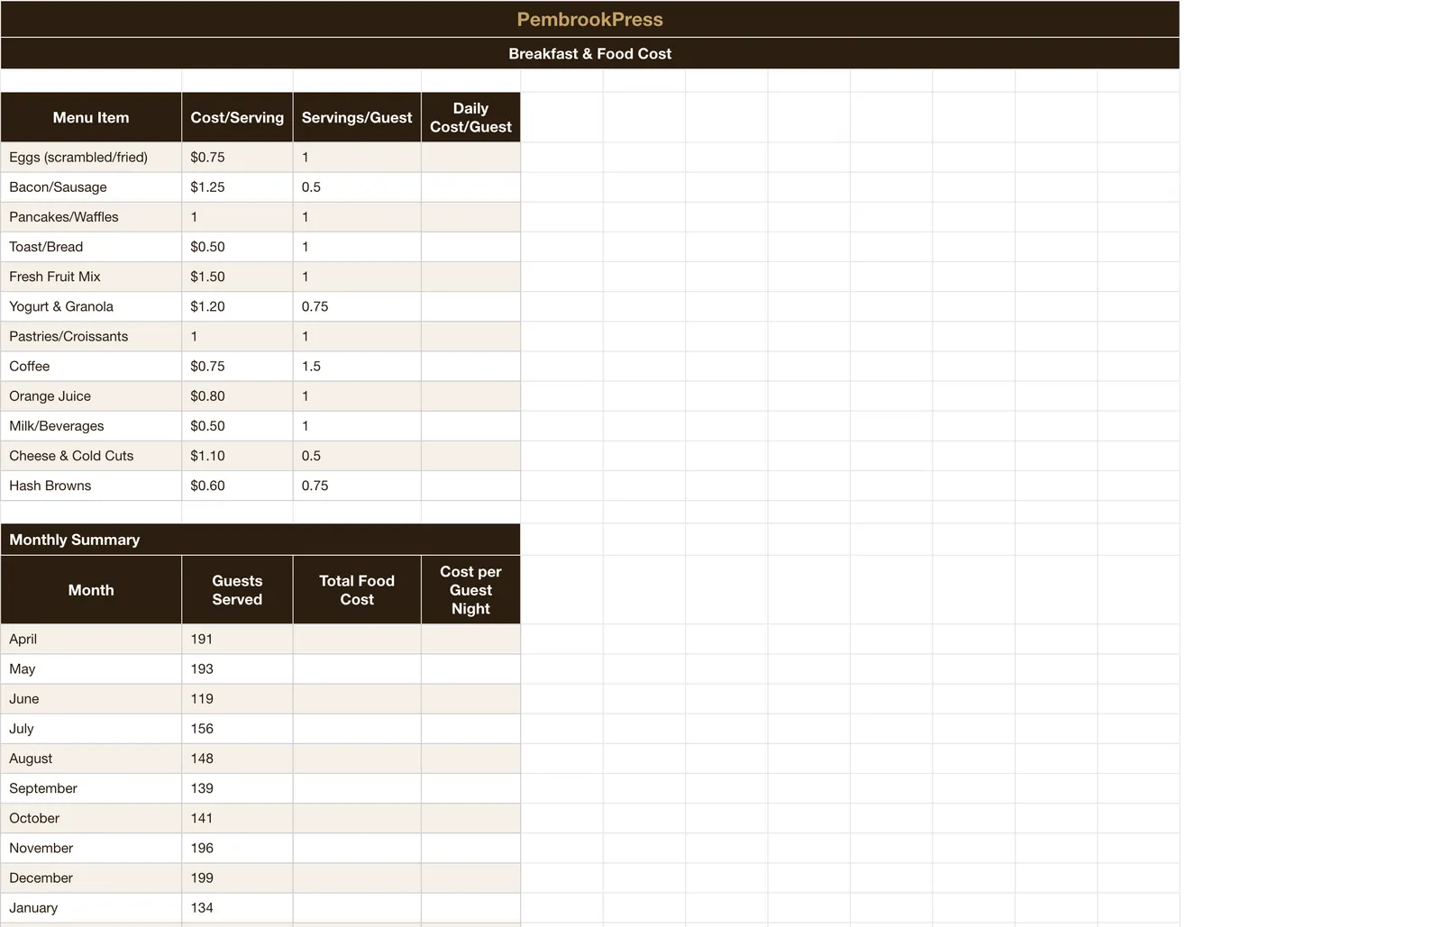Viewport: 1442px width, 927px height.
Task: Click the Cost/Serving column header
Action: 237,117
